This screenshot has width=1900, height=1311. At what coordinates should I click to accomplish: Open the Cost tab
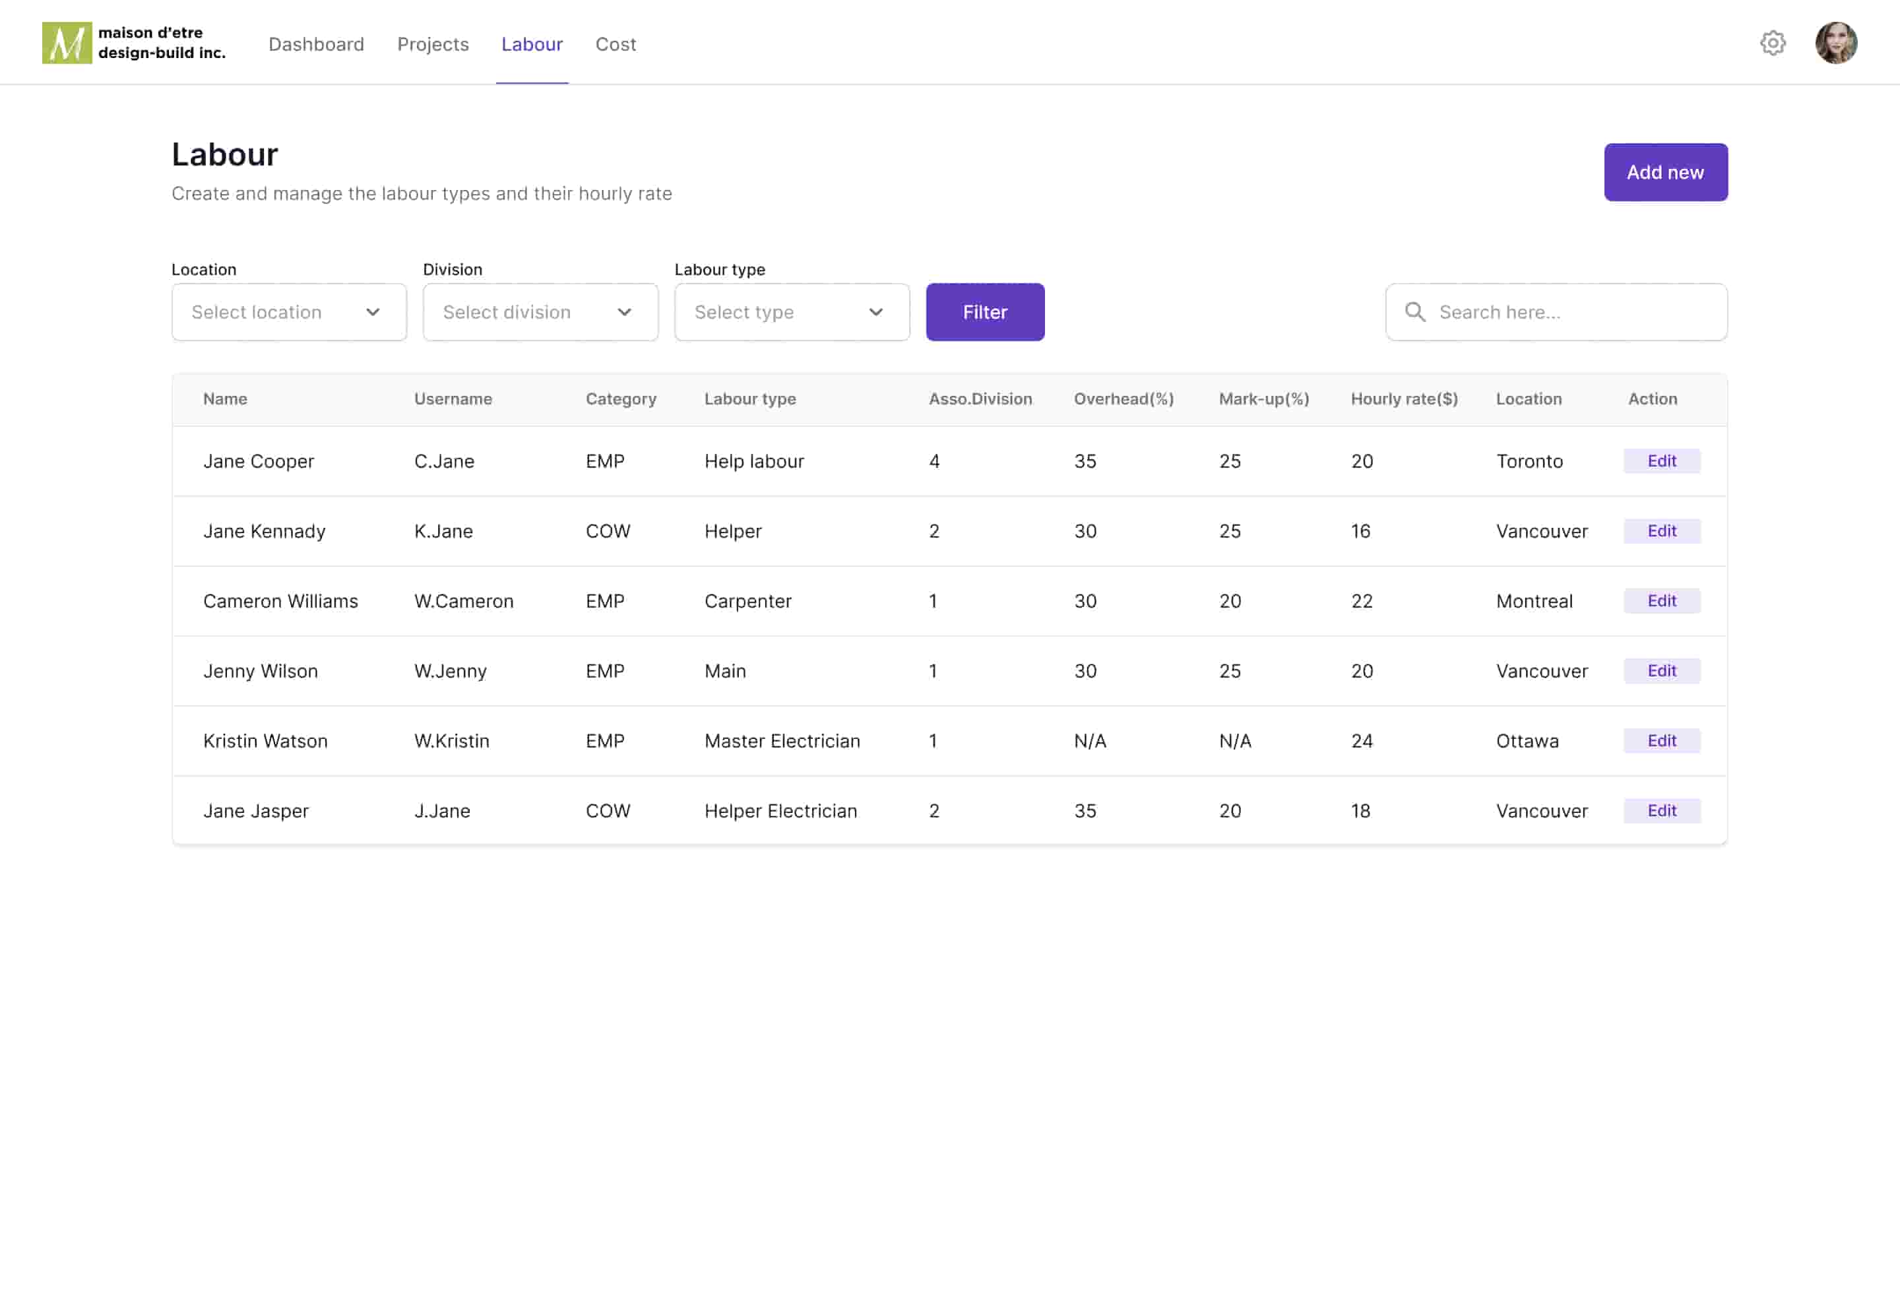pos(615,44)
